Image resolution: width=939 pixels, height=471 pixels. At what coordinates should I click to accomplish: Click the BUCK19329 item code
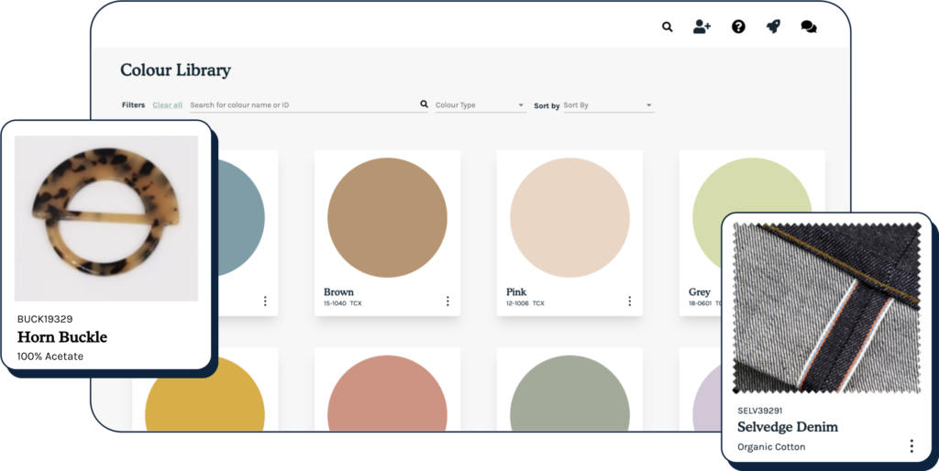pos(45,319)
